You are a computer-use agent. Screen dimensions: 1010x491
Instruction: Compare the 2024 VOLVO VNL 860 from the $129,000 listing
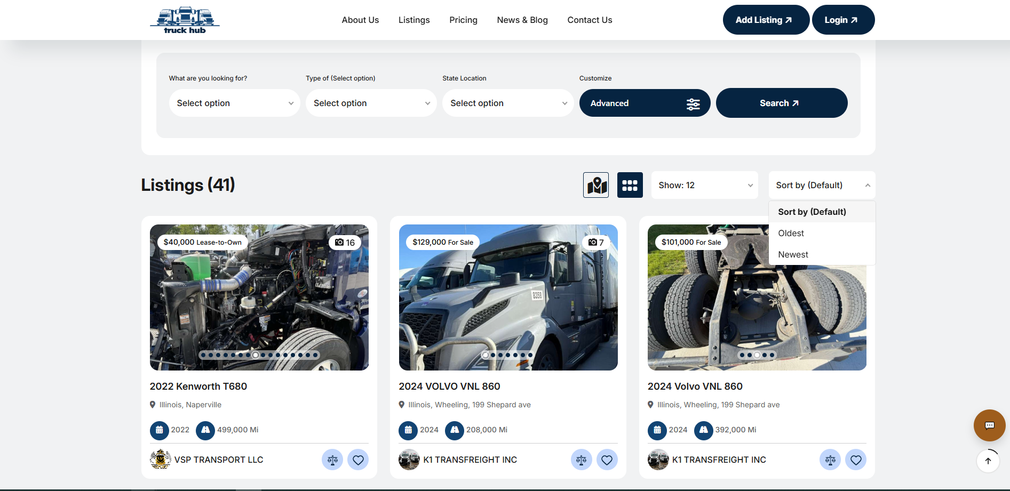(x=581, y=460)
